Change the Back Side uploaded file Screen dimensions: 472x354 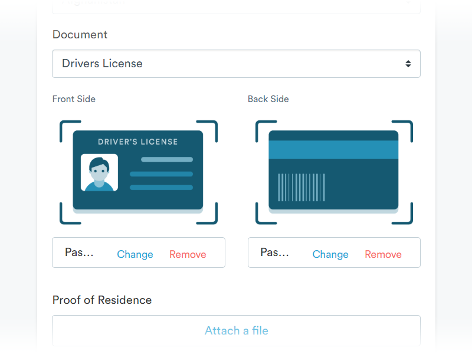[x=330, y=254]
